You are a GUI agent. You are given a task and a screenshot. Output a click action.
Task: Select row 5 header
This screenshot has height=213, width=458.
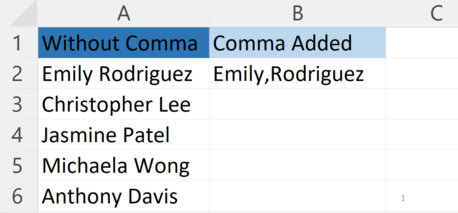pos(19,165)
